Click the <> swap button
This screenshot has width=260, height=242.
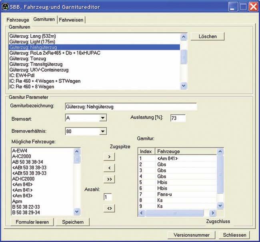(109, 208)
